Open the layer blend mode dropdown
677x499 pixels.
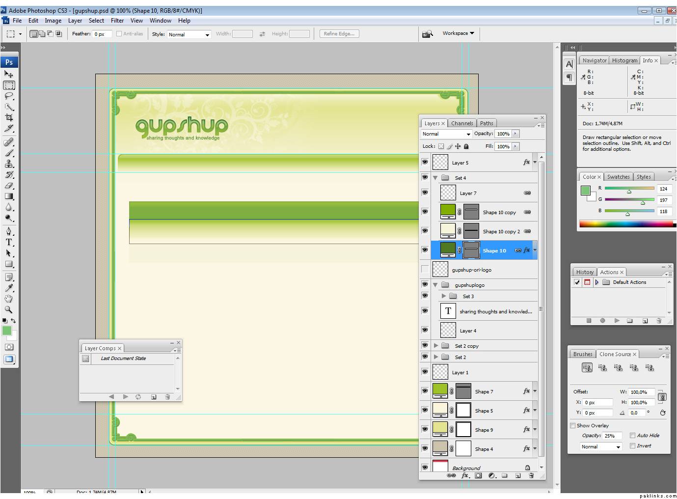[446, 134]
